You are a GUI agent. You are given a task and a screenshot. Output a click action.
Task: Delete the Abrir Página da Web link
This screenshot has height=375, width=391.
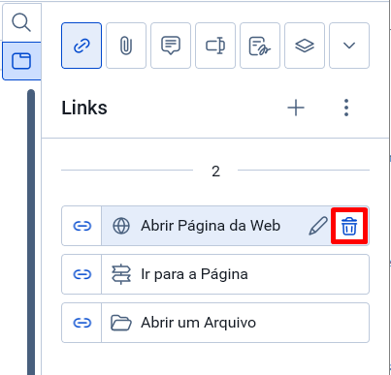(349, 226)
